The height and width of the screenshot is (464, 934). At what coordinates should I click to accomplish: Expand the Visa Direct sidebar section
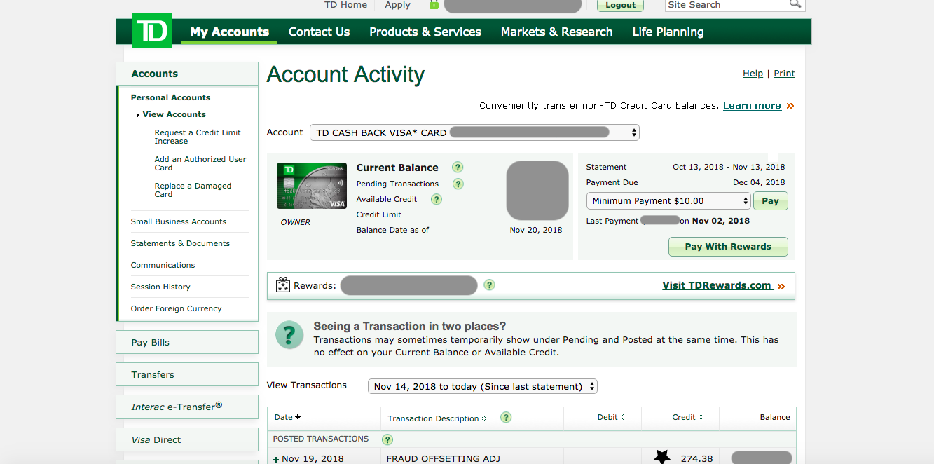(187, 439)
